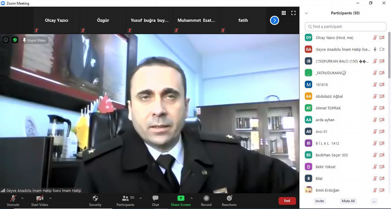Click muted mic icon for Bekir Yüksel
This screenshot has width=391, height=209.
[x=375, y=167]
